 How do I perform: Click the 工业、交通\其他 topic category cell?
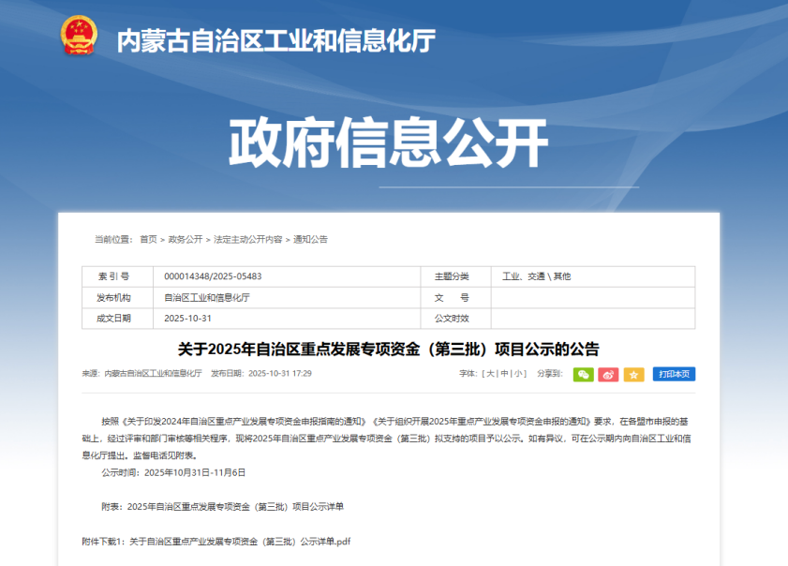[536, 276]
